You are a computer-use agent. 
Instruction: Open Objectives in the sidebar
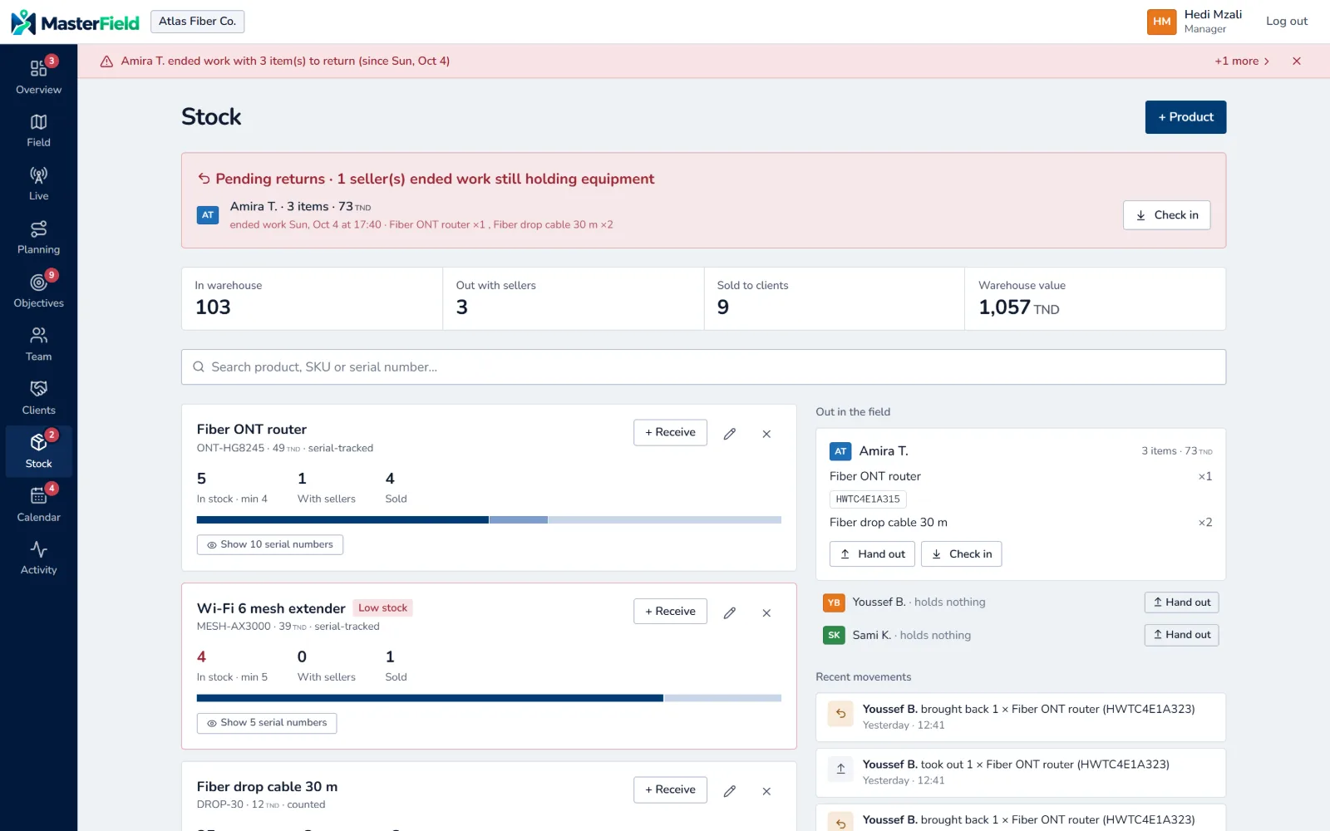[38, 291]
